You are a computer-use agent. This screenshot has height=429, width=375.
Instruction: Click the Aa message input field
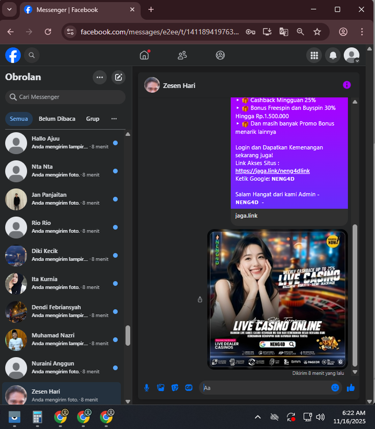266,388
